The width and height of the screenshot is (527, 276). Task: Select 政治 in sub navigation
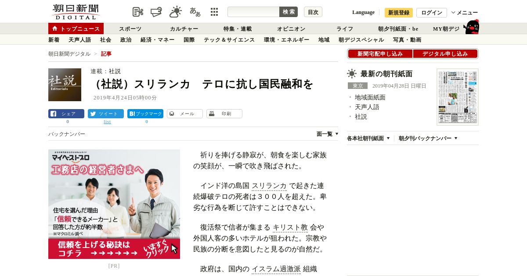[x=126, y=40]
